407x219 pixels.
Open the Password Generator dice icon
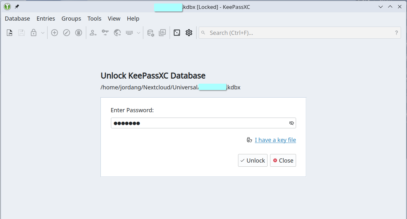(x=177, y=33)
